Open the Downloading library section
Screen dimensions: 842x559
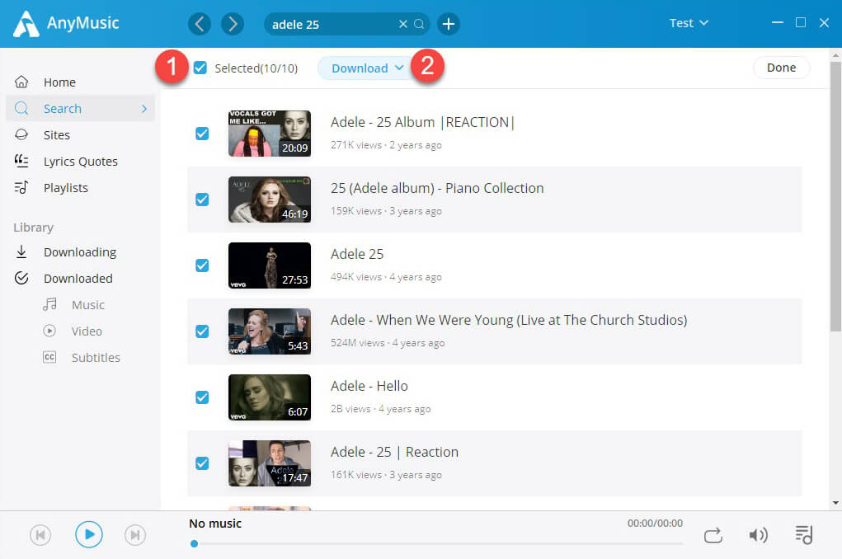point(81,251)
